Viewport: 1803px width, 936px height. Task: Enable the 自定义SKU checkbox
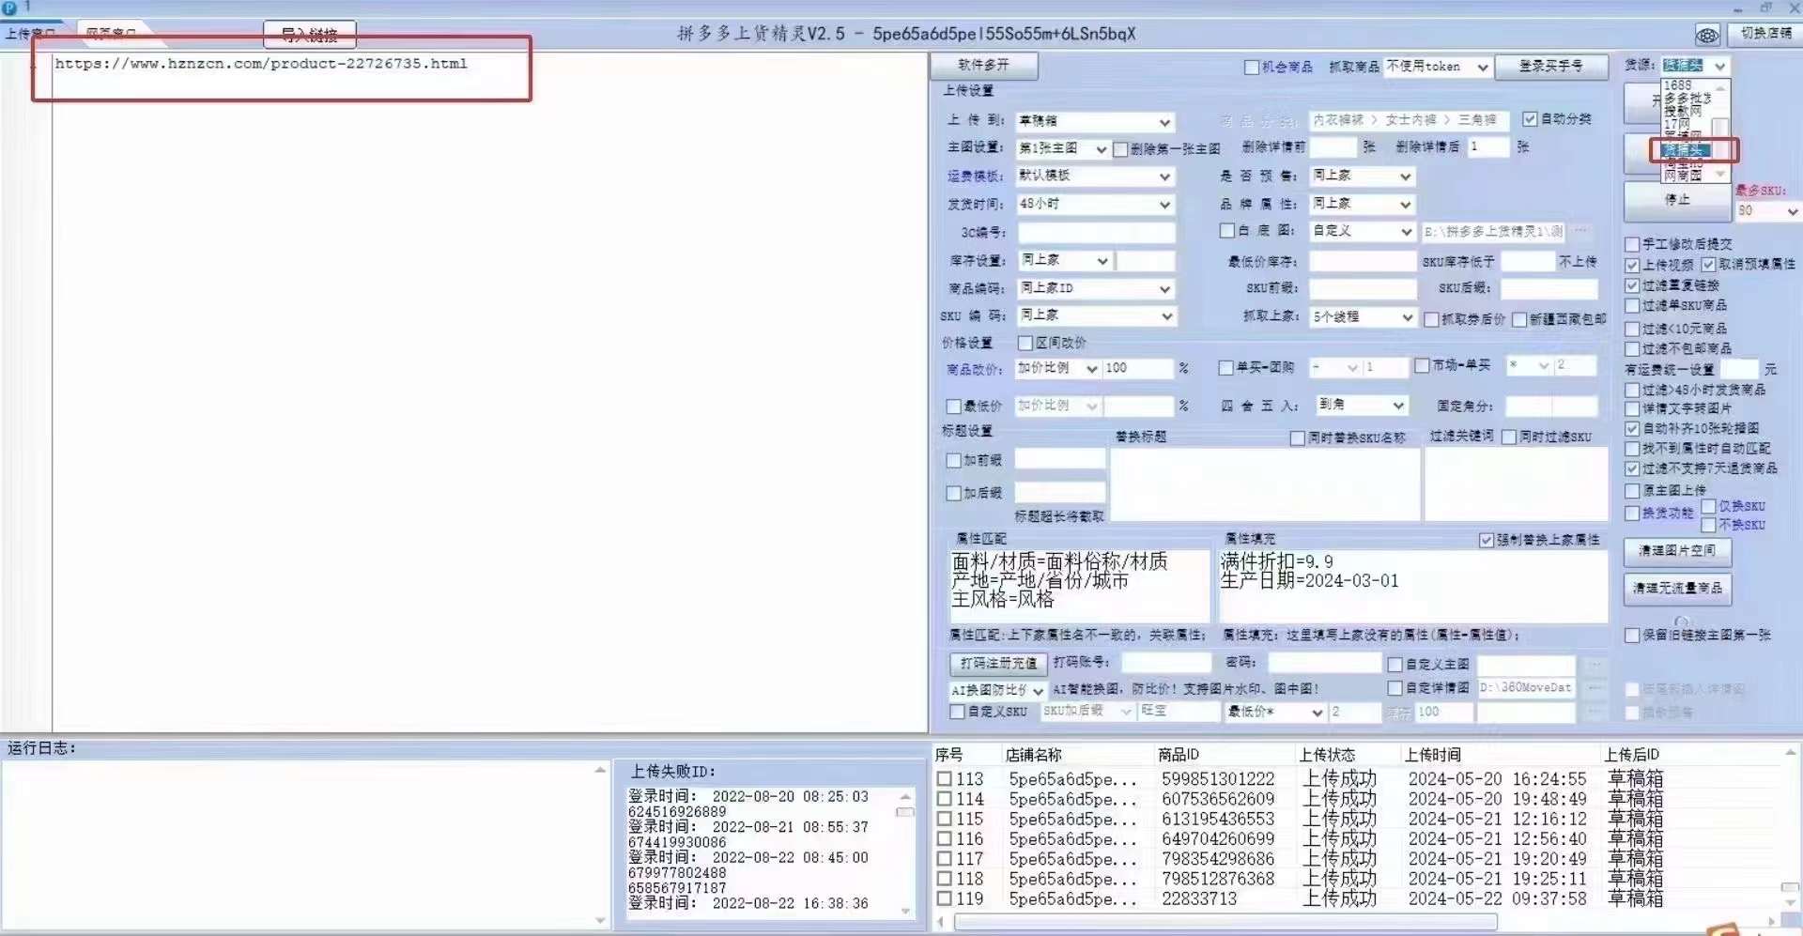[958, 713]
